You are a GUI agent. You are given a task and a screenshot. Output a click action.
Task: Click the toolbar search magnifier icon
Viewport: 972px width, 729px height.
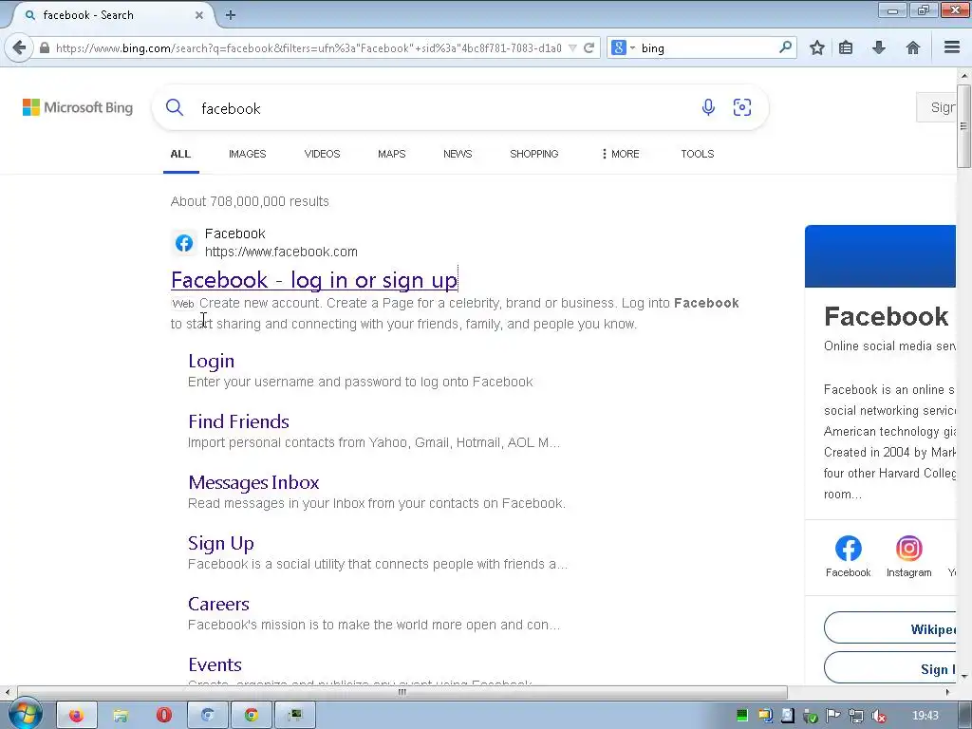tap(785, 47)
